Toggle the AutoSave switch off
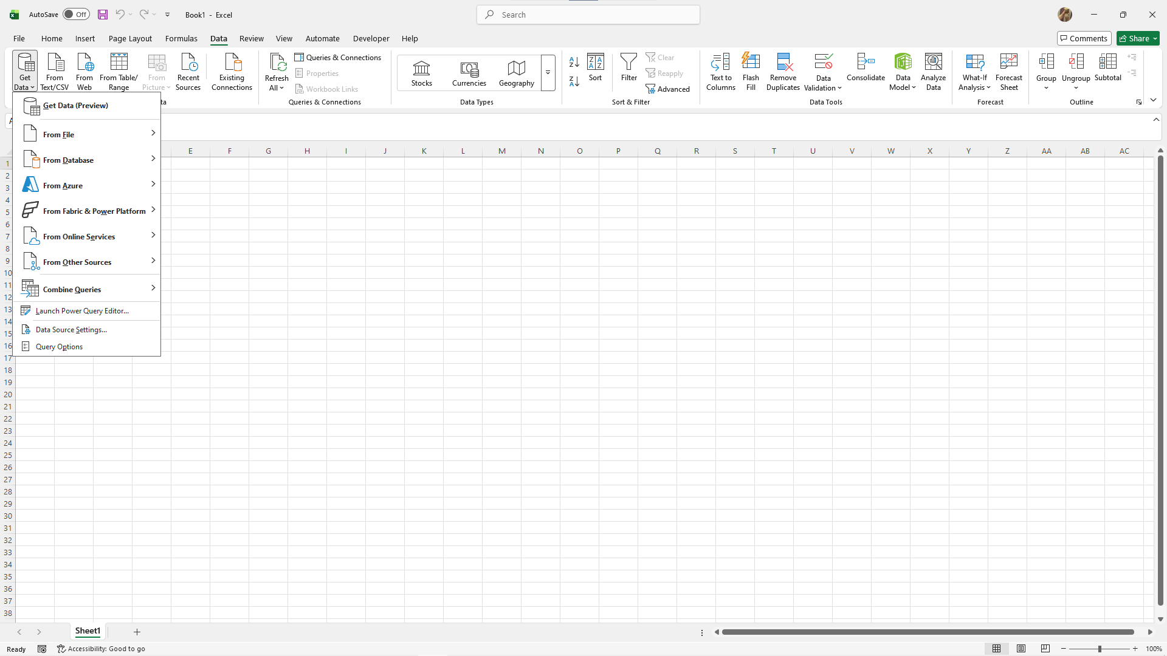This screenshot has height=656, width=1167. (75, 14)
